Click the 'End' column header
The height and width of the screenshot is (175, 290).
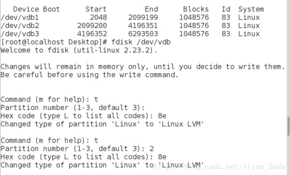pyautogui.click(x=151, y=9)
